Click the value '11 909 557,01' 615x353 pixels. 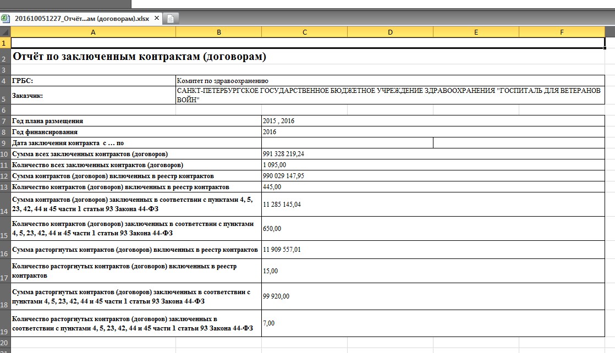(x=282, y=250)
